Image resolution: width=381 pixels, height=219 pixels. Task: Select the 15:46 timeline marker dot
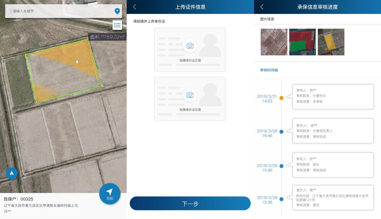281,166
